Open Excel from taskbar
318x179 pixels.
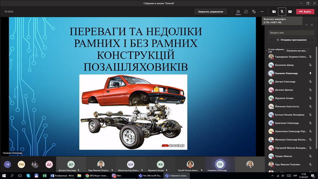click(44, 176)
